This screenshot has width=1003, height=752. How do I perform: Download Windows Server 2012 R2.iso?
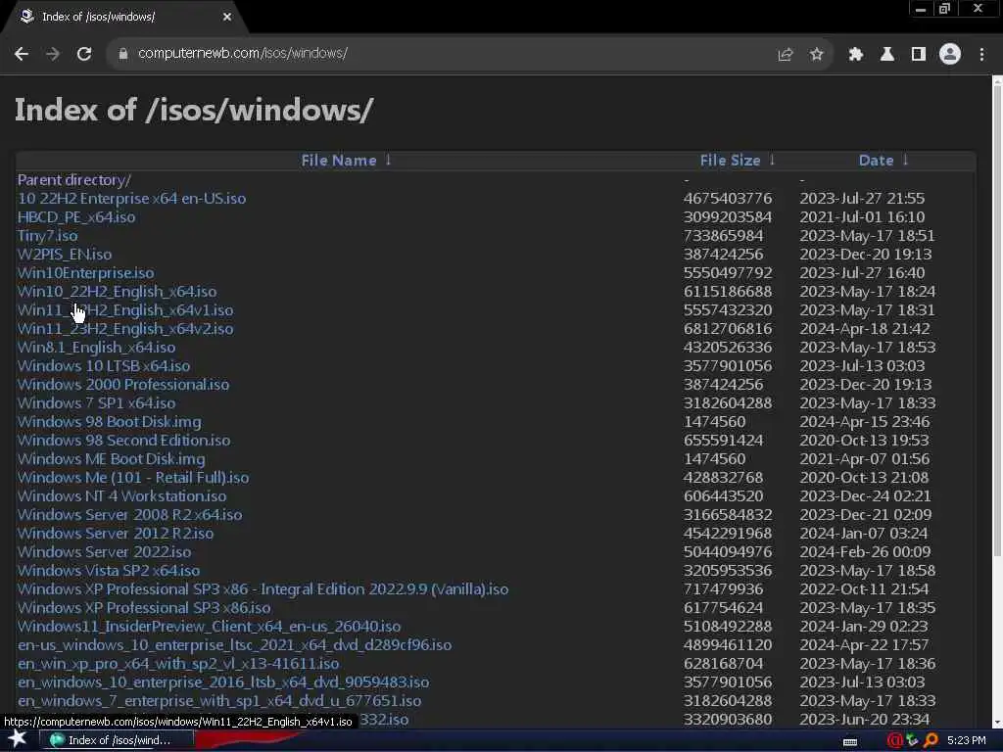click(x=116, y=534)
